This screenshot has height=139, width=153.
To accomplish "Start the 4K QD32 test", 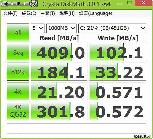I will (18, 111).
